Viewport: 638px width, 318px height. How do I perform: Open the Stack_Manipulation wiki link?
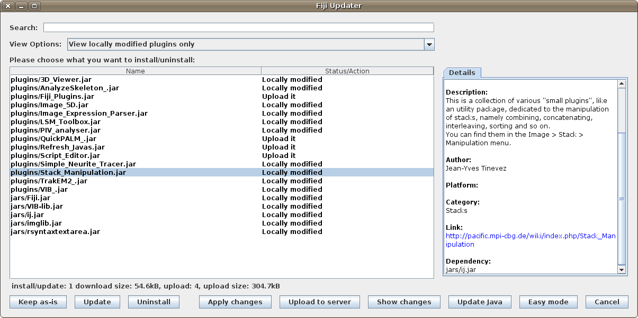click(x=531, y=240)
